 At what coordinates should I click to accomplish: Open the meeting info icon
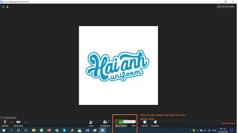click(x=3, y=7)
